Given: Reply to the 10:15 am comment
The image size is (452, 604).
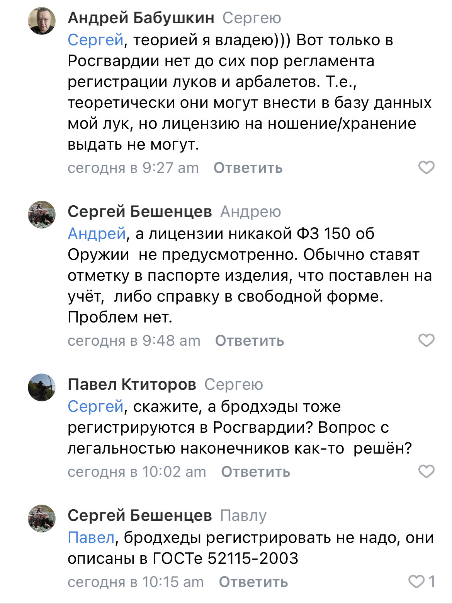Looking at the screenshot, I should 253,582.
